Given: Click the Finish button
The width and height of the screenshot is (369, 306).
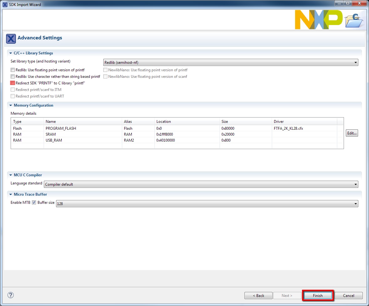Looking at the screenshot, I should tap(318, 295).
